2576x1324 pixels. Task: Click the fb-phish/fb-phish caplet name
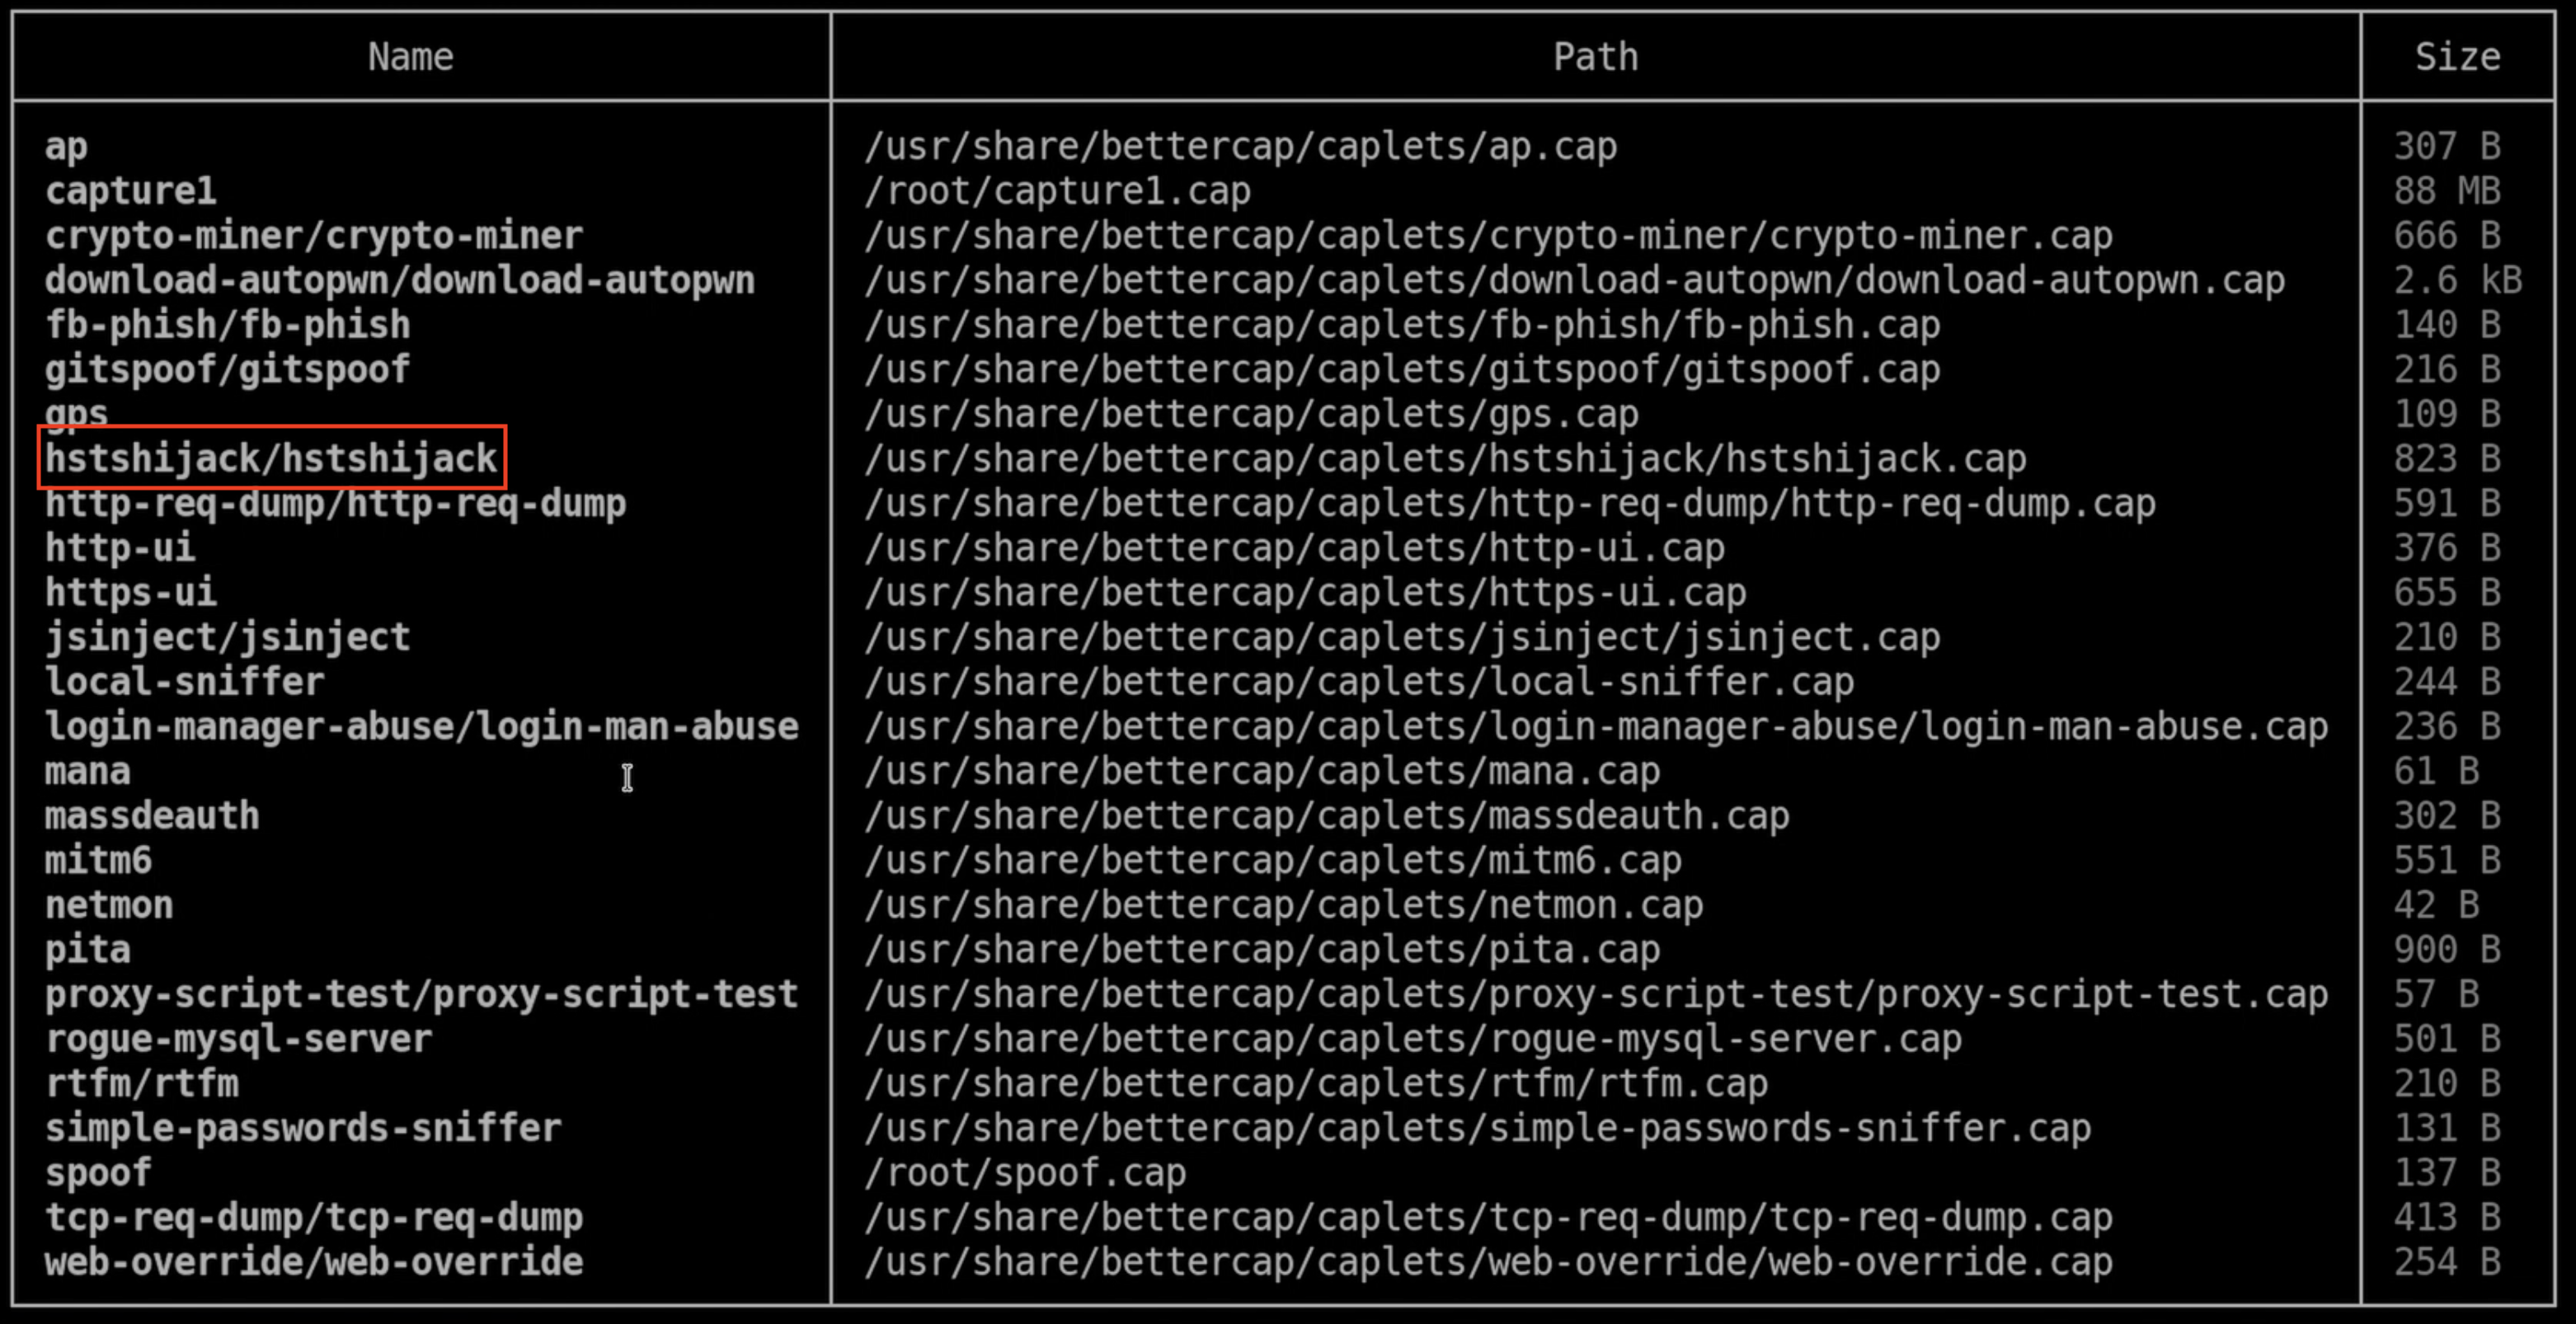point(227,325)
